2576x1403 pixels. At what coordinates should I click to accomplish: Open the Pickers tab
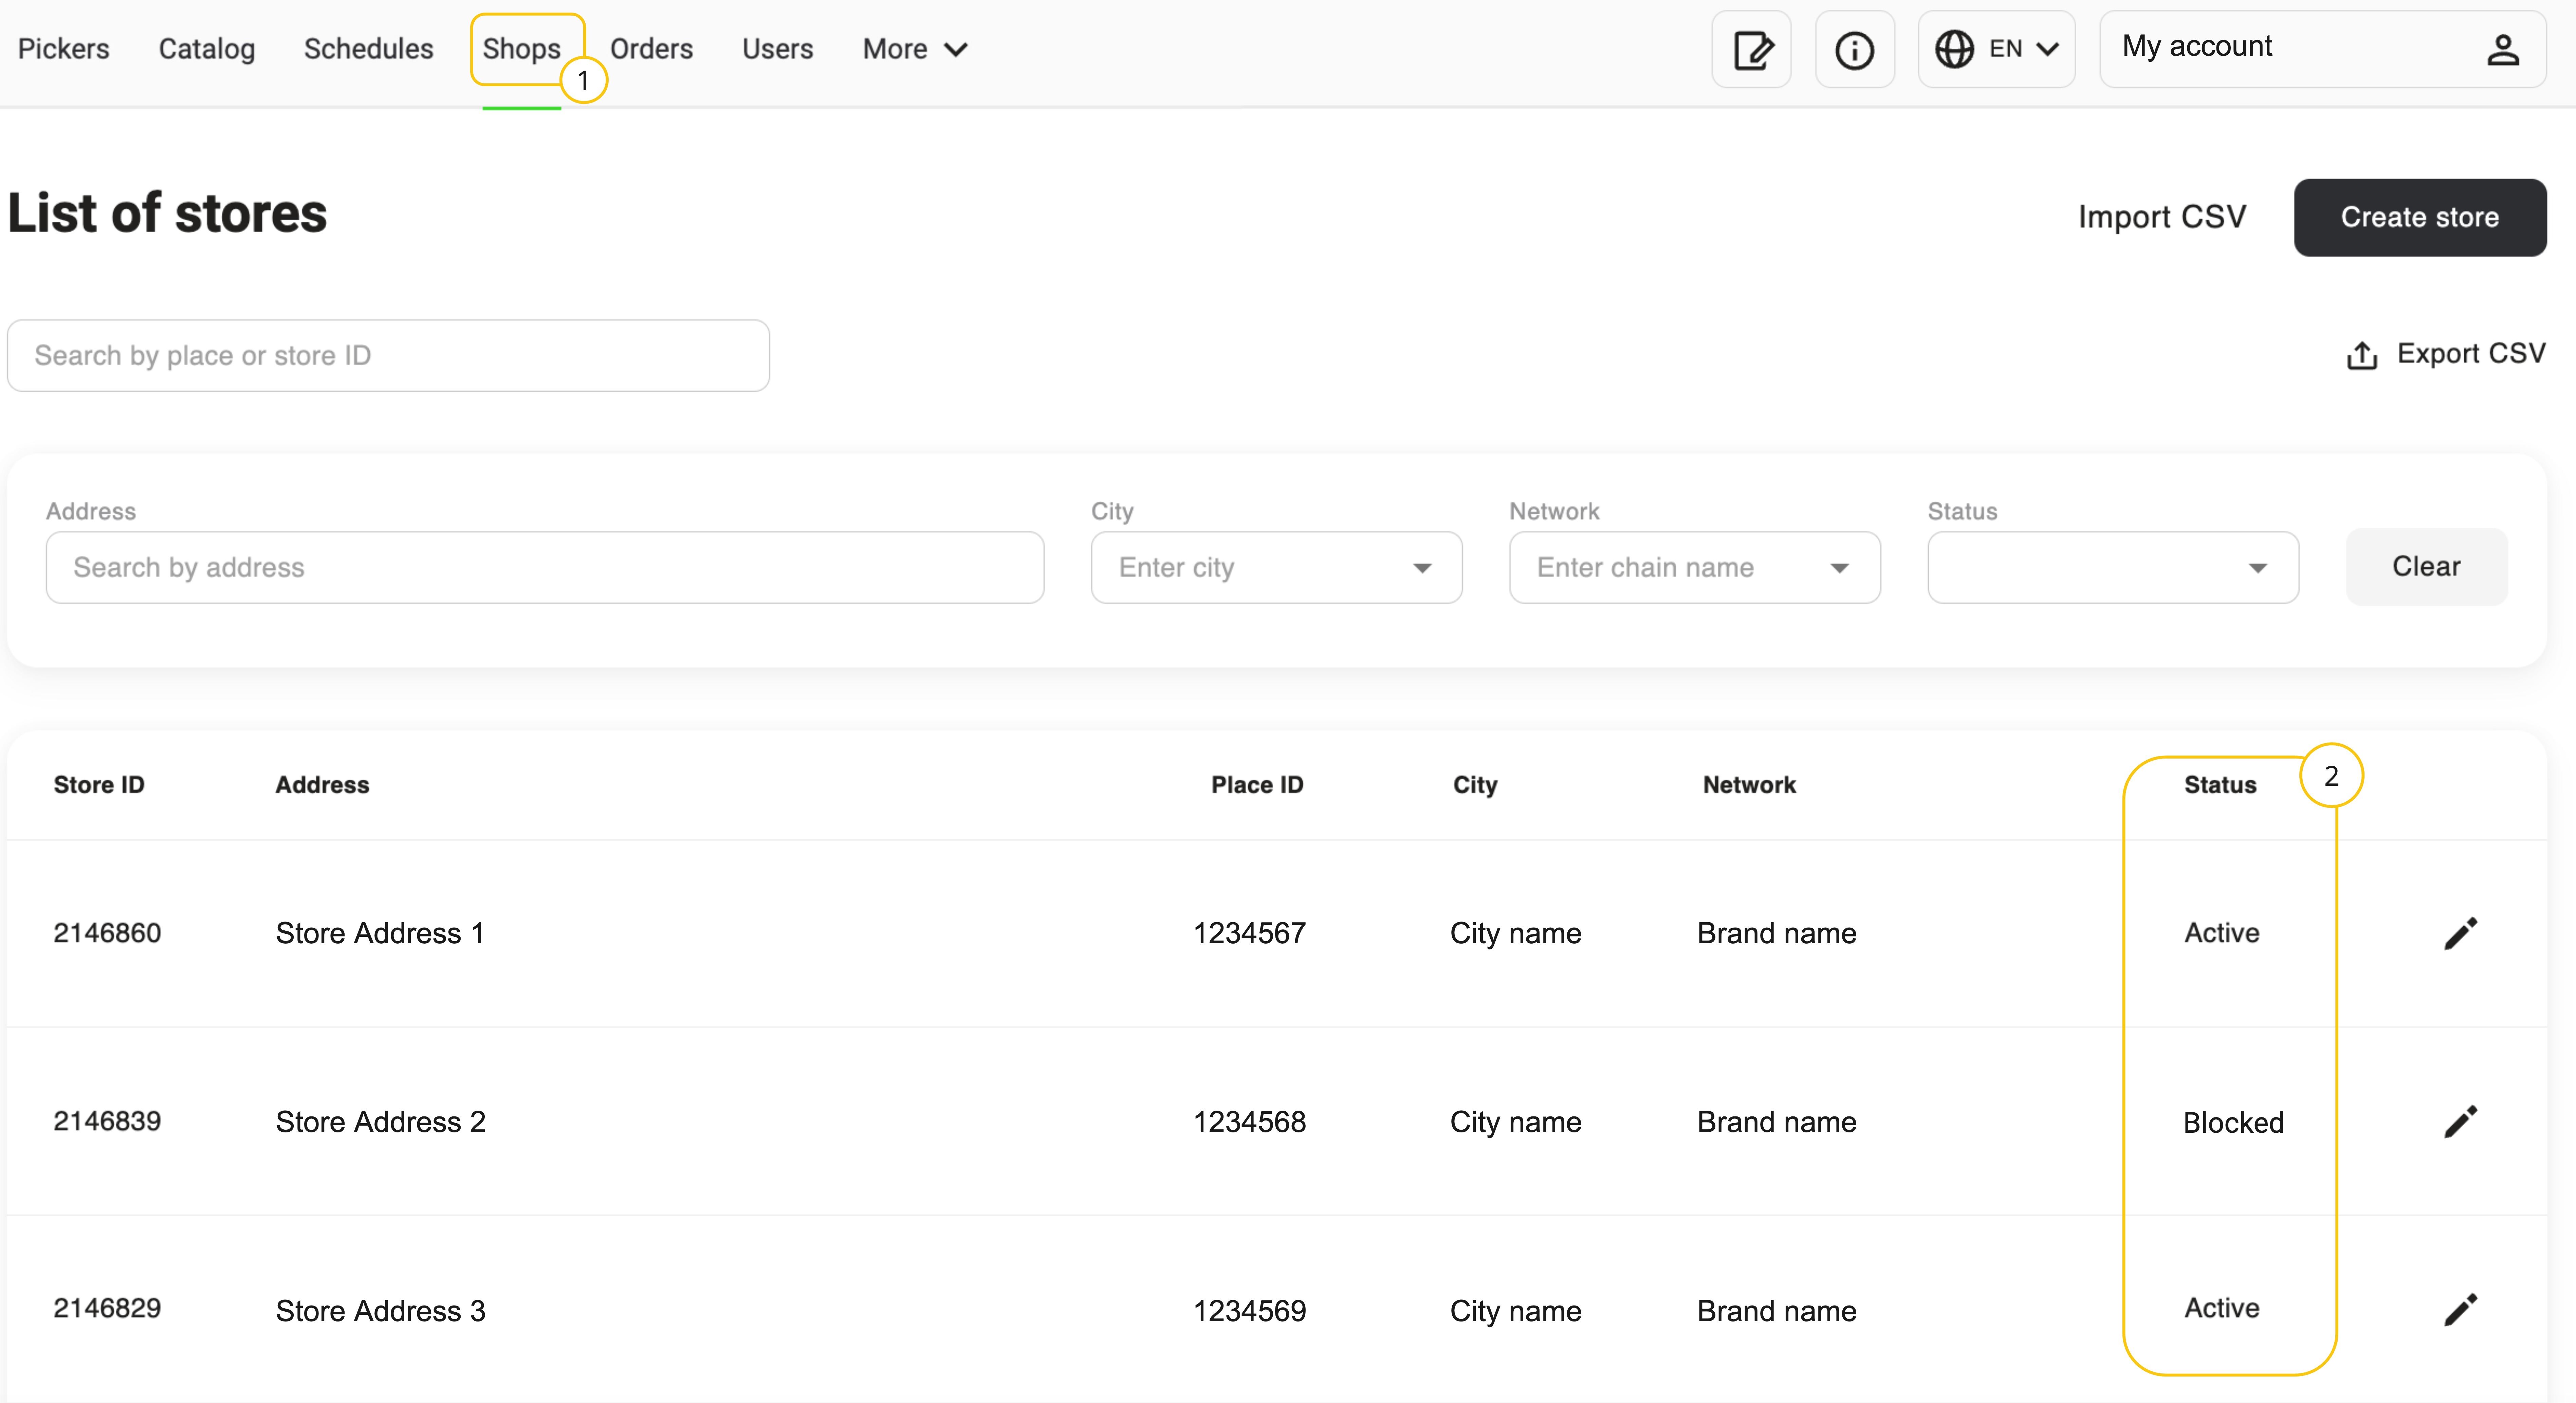click(x=64, y=49)
